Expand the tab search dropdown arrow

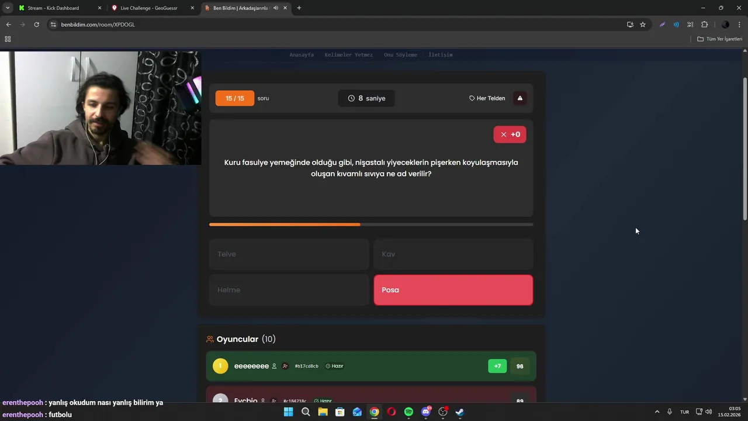[8, 8]
